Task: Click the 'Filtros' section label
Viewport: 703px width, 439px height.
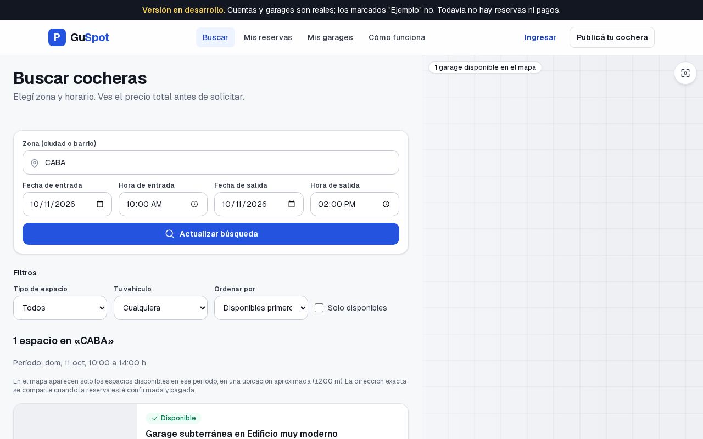Action: [25, 273]
